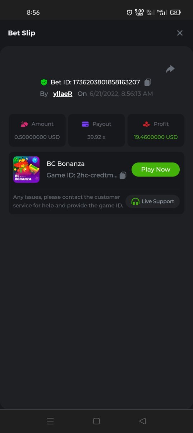Screen dimensions: 193x433
Task: Open yllaeR user profile link
Action: point(63,94)
